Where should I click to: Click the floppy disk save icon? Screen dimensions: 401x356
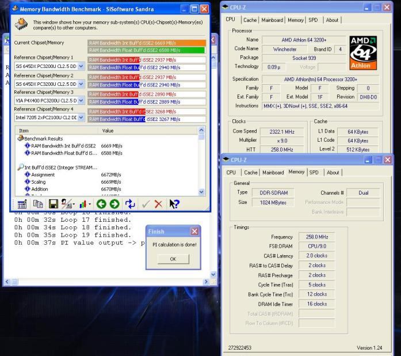coord(53,204)
